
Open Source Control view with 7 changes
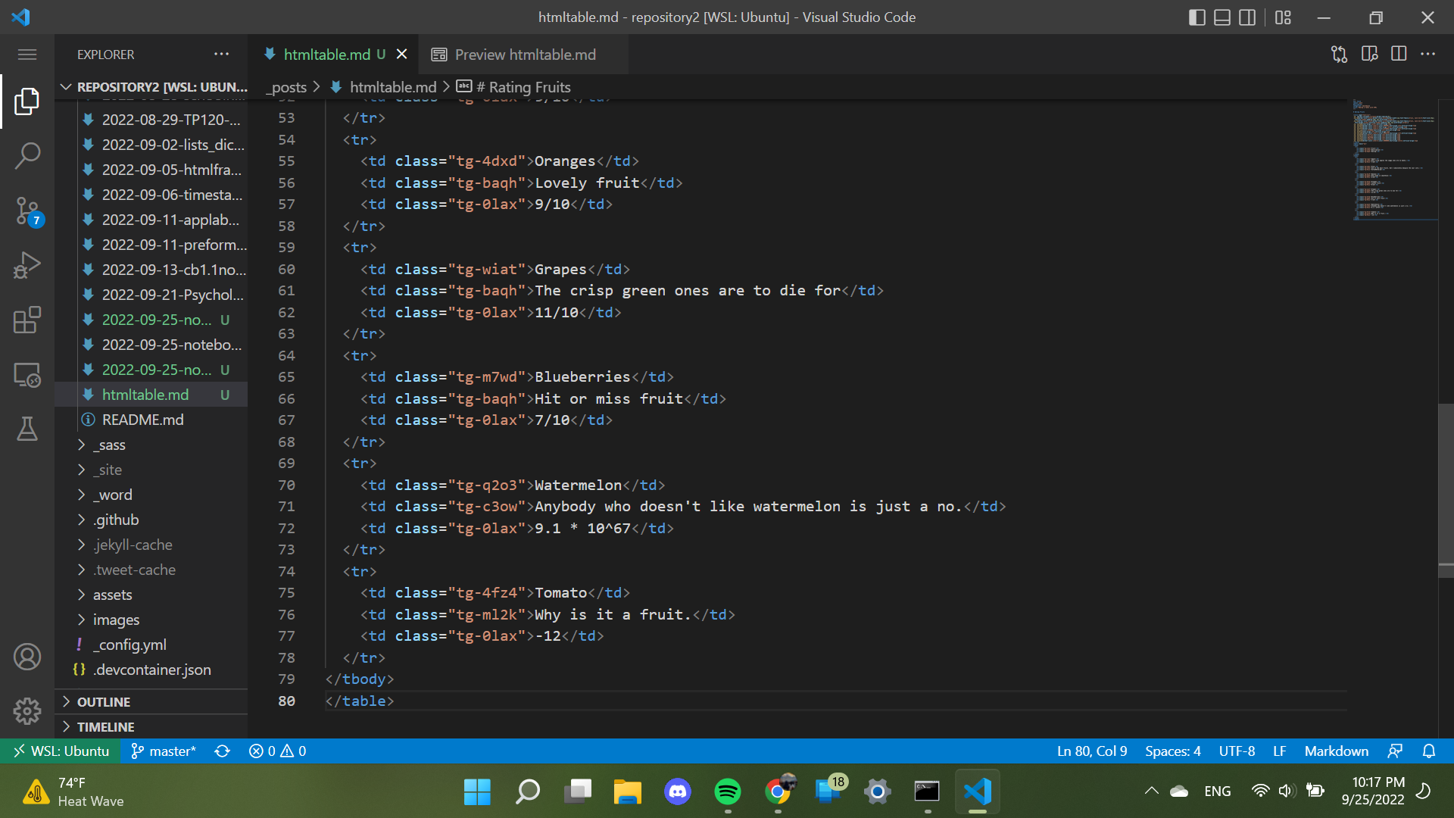27,211
